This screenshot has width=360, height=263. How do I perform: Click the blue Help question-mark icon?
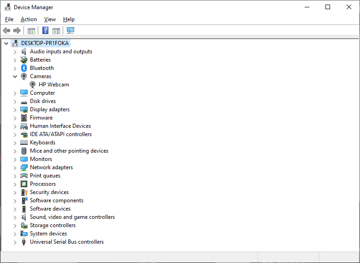point(46,30)
